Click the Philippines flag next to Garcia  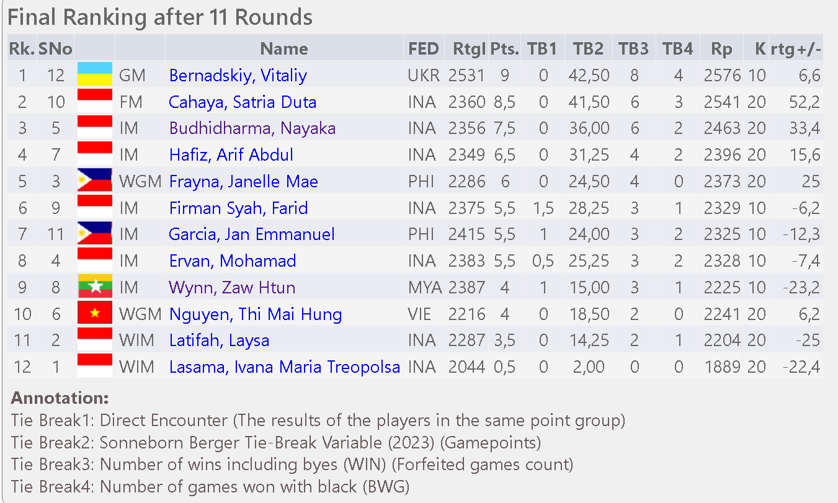(x=95, y=233)
